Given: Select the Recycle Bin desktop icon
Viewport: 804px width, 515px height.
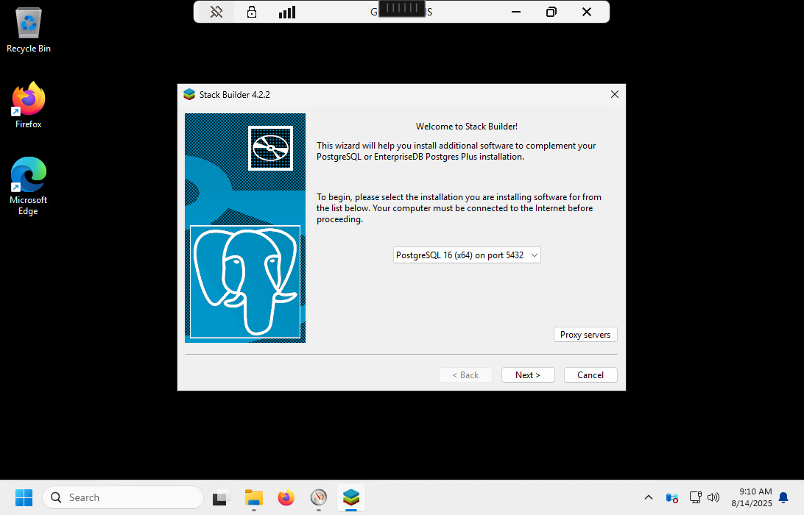Looking at the screenshot, I should point(29,31).
